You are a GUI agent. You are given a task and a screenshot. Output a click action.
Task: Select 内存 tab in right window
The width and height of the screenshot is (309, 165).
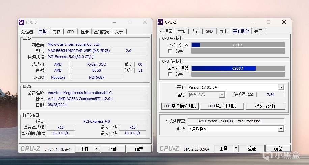(196, 31)
